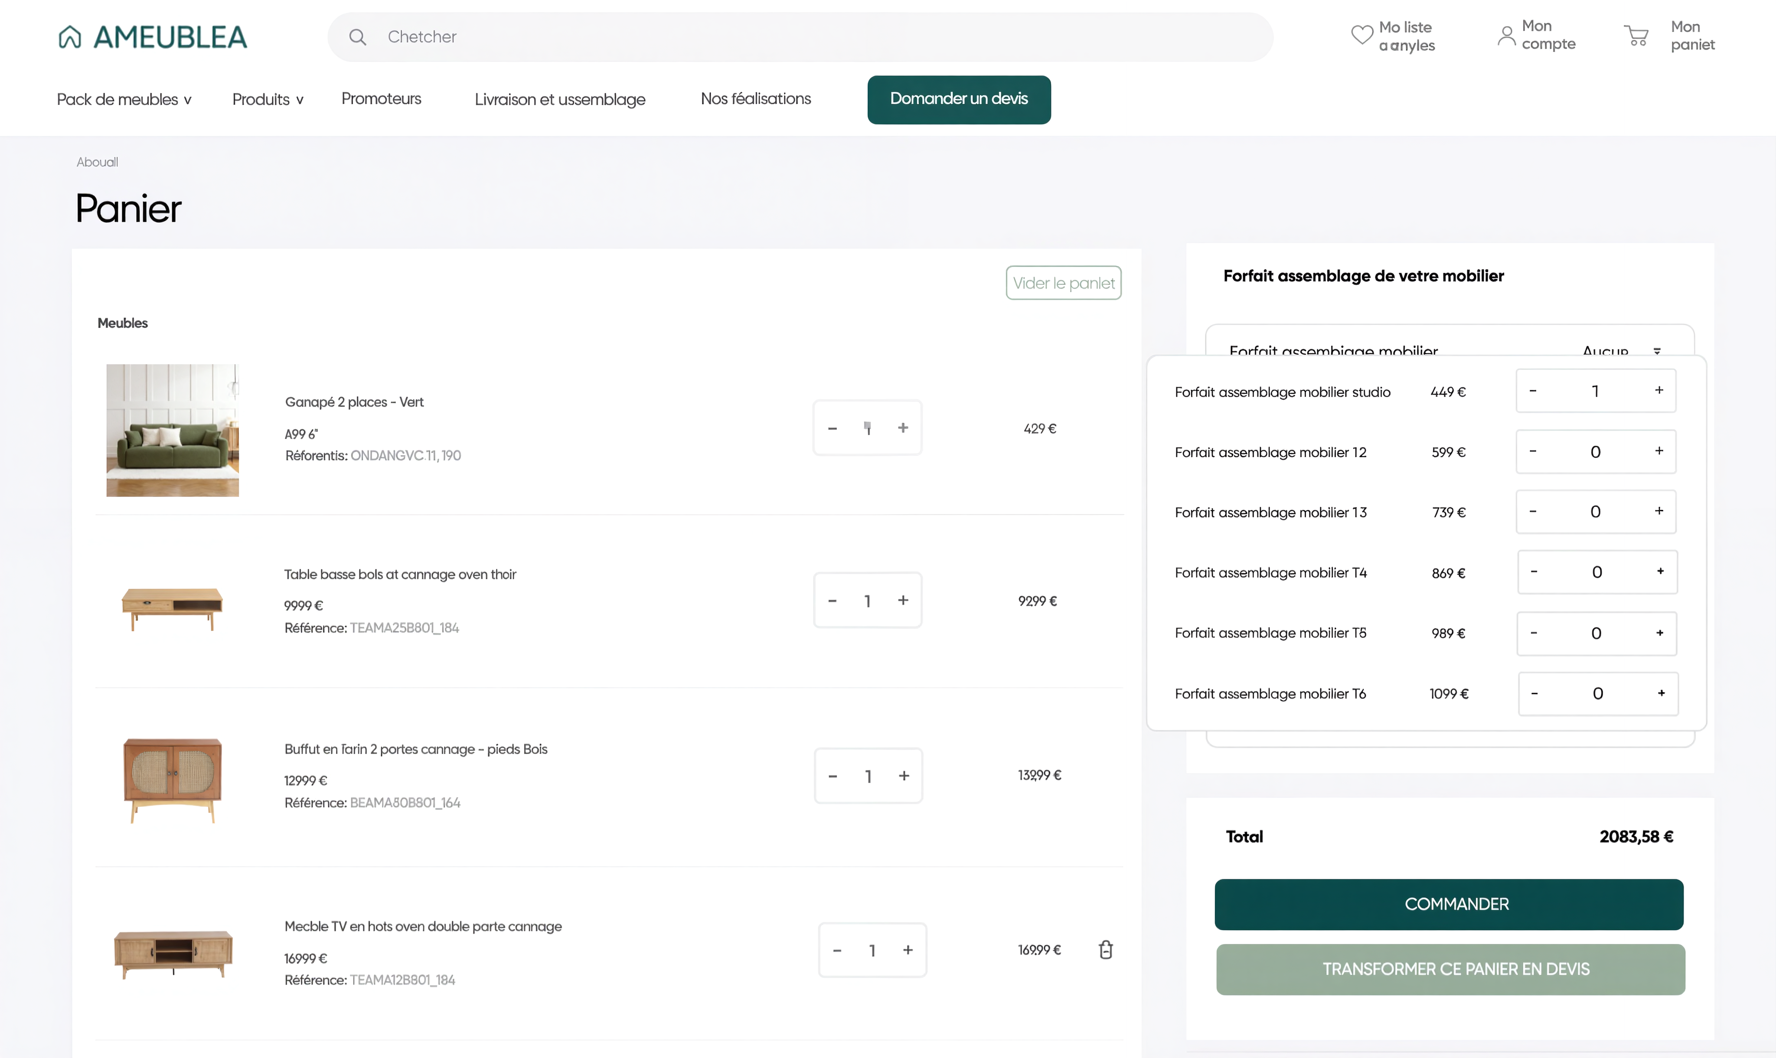Decrease quantity of the coffee table
Screen dimensions: 1776x1058
point(832,601)
